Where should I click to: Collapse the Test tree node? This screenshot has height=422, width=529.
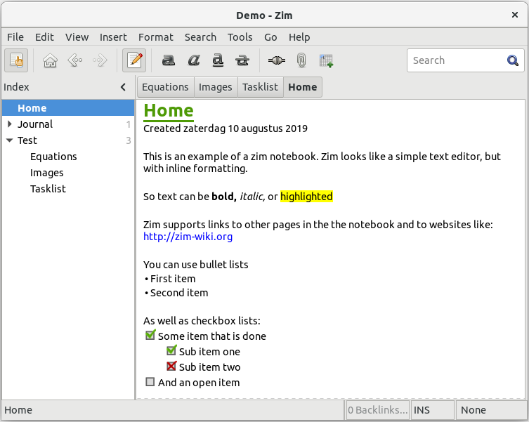click(9, 140)
